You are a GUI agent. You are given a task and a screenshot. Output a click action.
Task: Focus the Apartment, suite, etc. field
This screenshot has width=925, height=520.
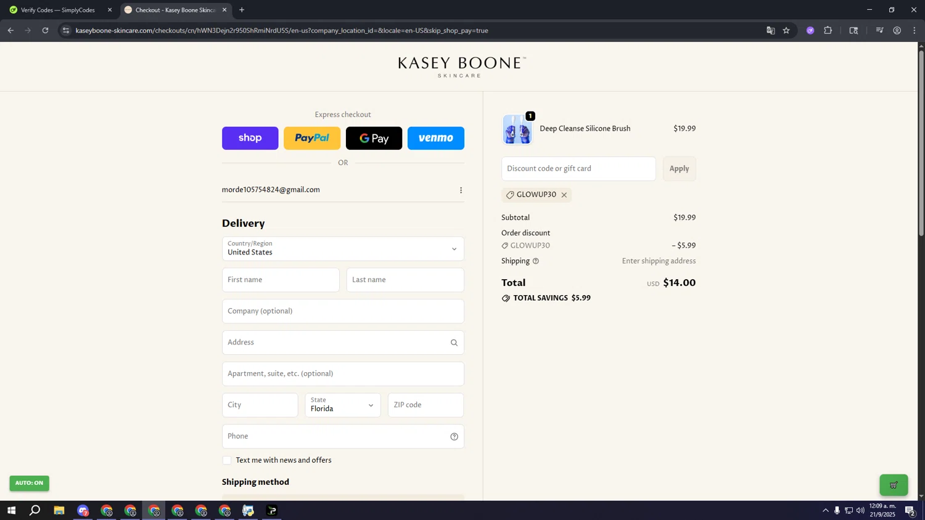coord(343,374)
